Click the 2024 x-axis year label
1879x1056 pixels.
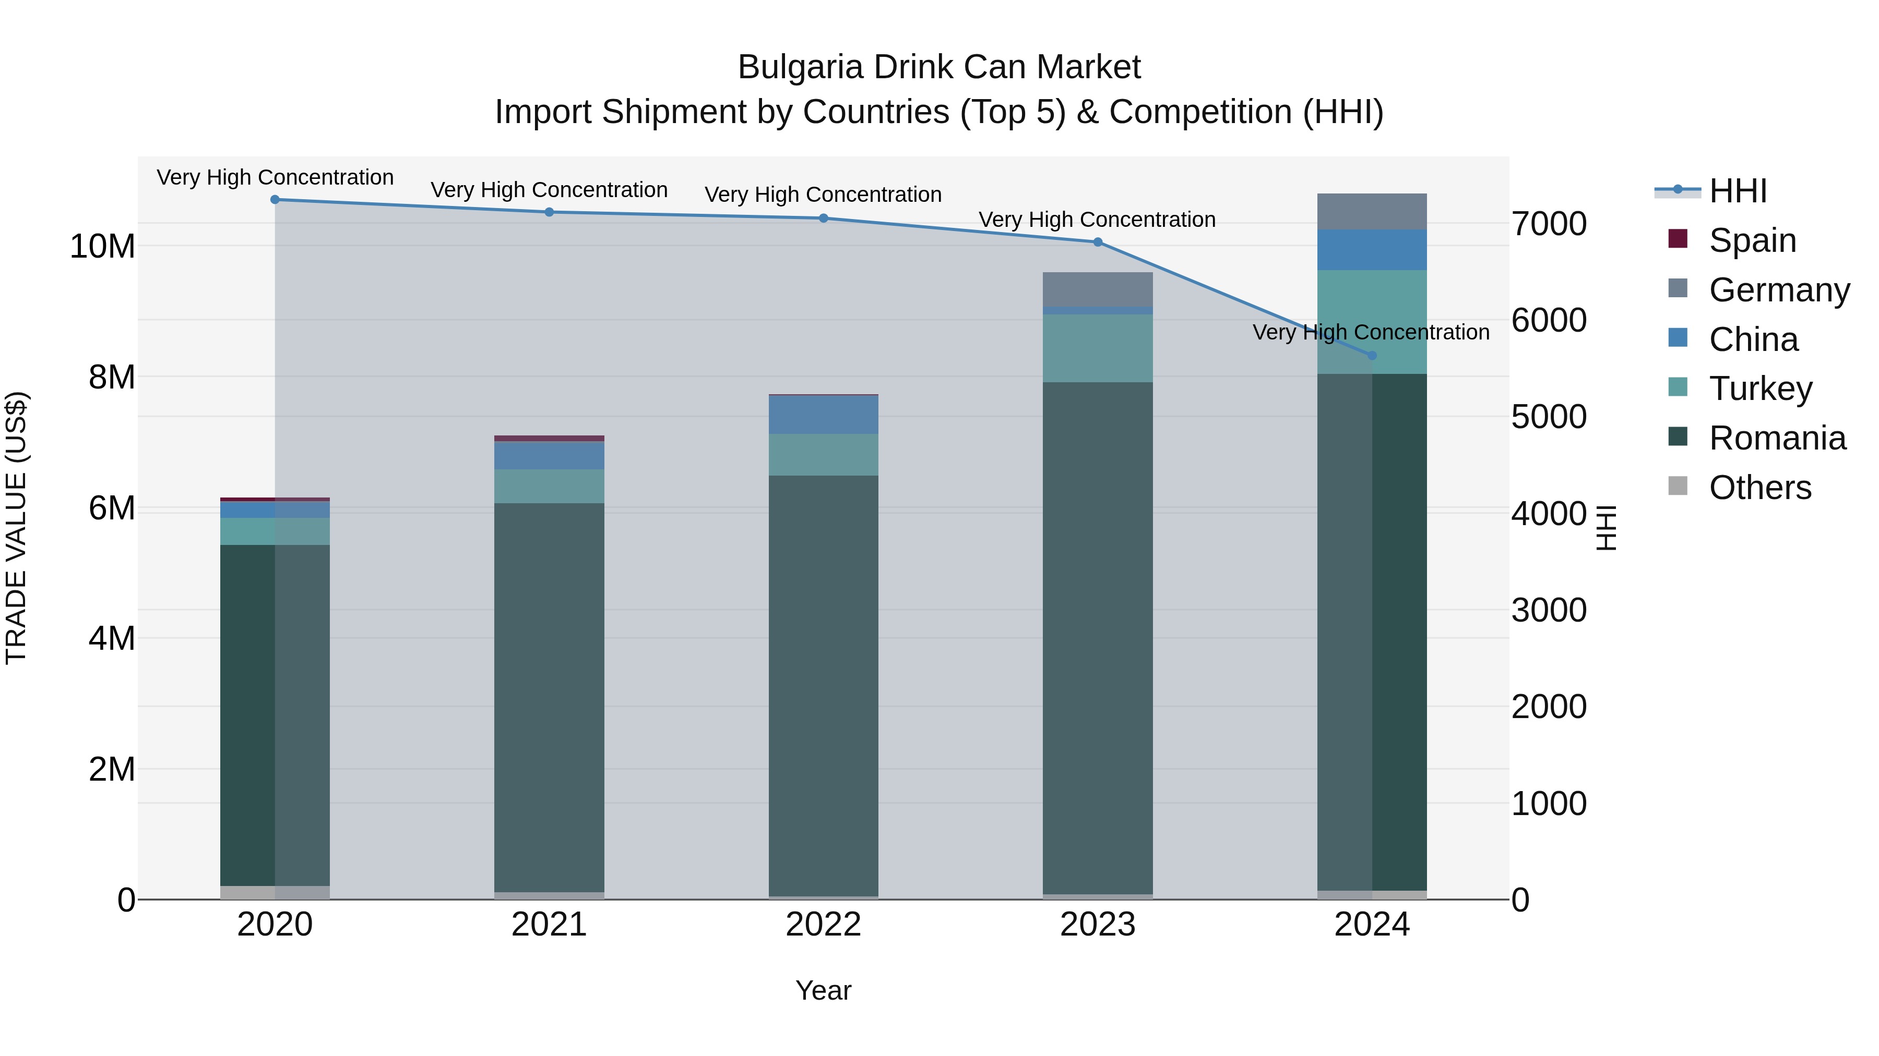(1372, 925)
